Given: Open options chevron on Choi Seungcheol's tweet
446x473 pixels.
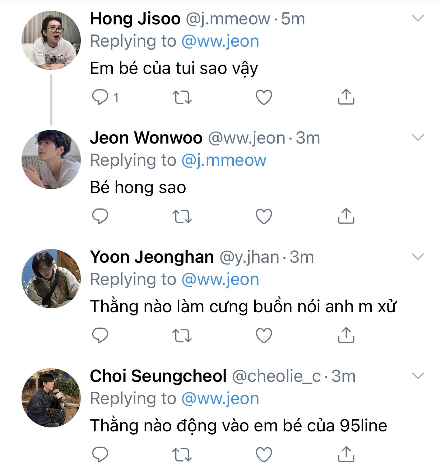Looking at the screenshot, I should click(x=418, y=376).
